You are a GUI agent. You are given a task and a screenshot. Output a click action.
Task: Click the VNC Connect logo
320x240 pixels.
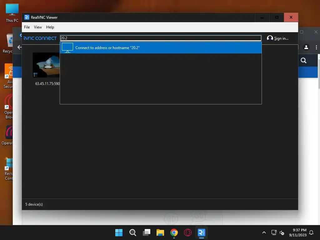coord(40,38)
